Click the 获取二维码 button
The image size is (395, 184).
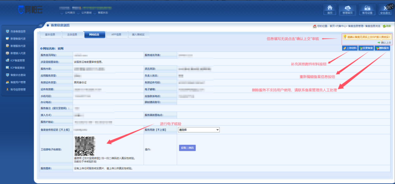pyautogui.click(x=187, y=148)
